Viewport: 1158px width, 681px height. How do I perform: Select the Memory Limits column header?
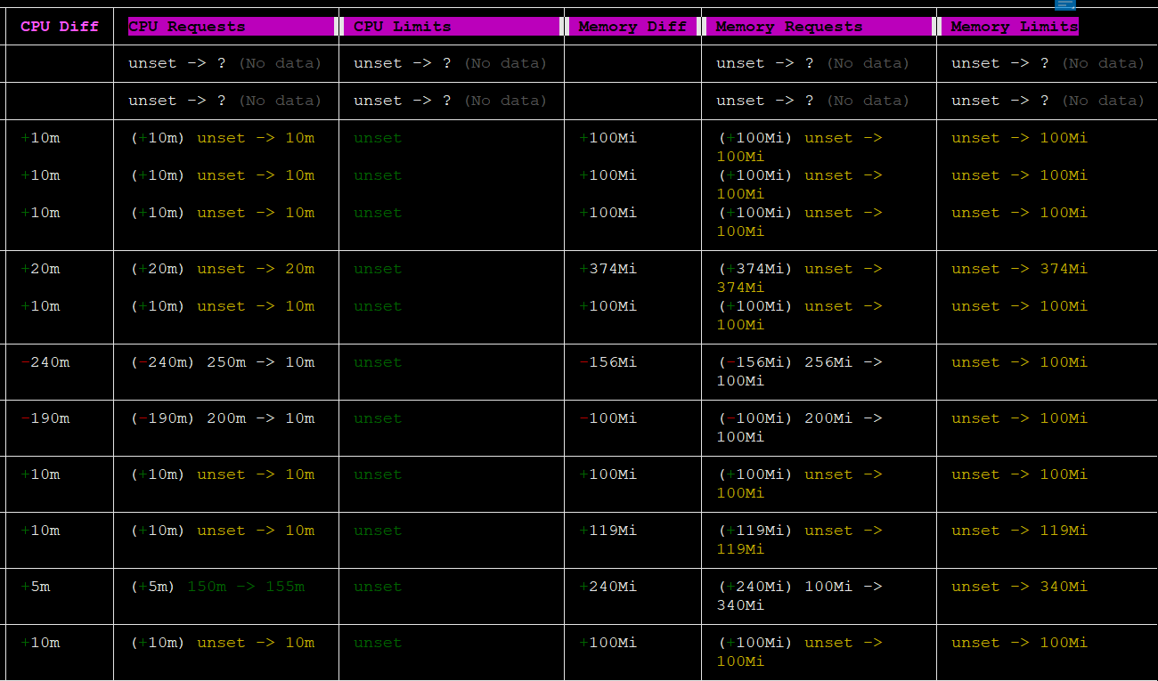pos(1014,27)
